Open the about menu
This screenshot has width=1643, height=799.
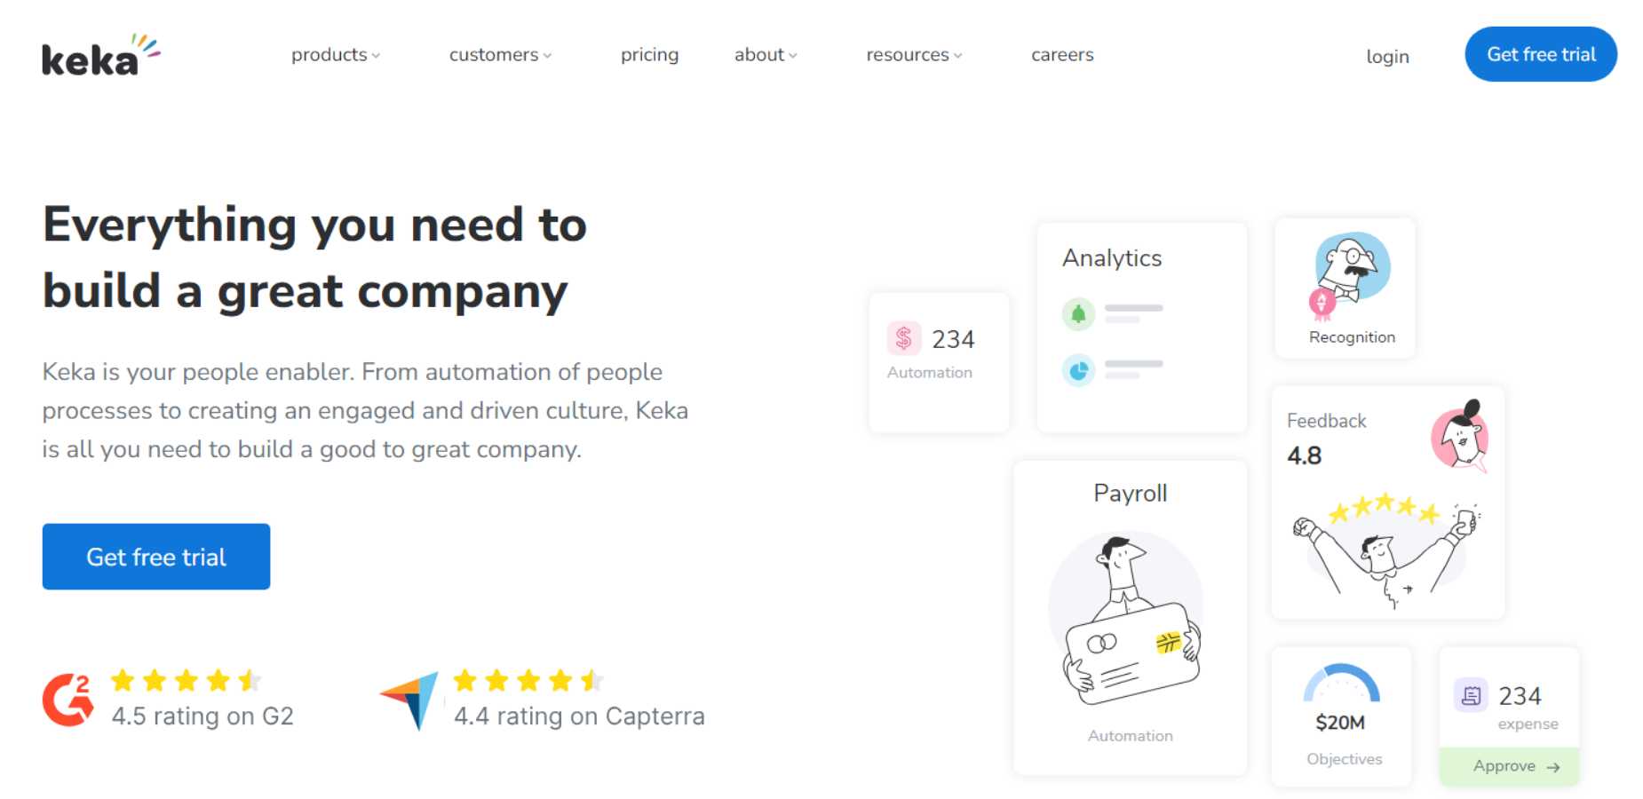pyautogui.click(x=759, y=55)
